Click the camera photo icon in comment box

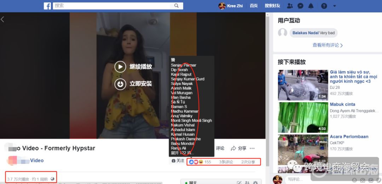point(363,180)
